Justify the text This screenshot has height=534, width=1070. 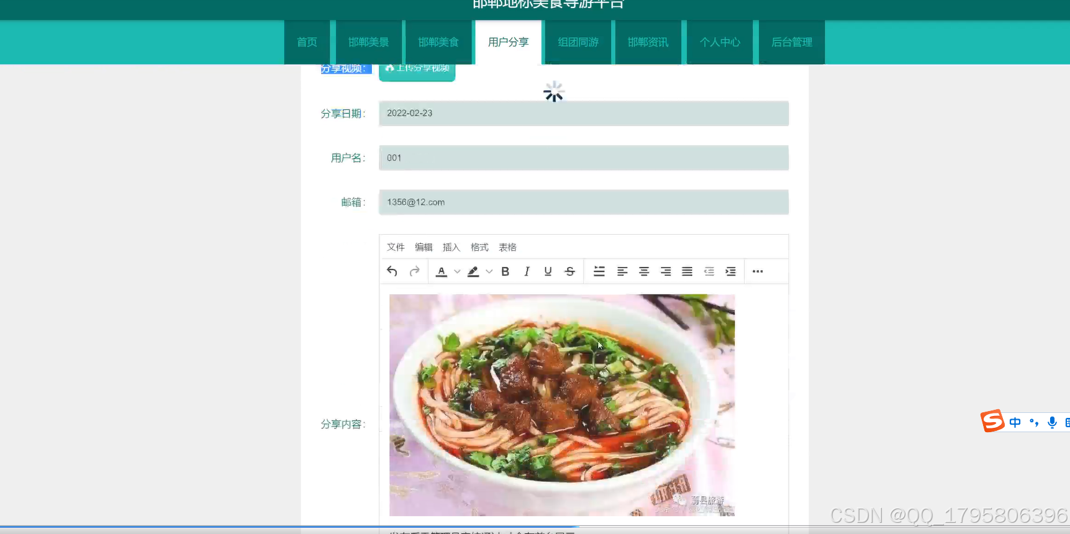pyautogui.click(x=687, y=271)
